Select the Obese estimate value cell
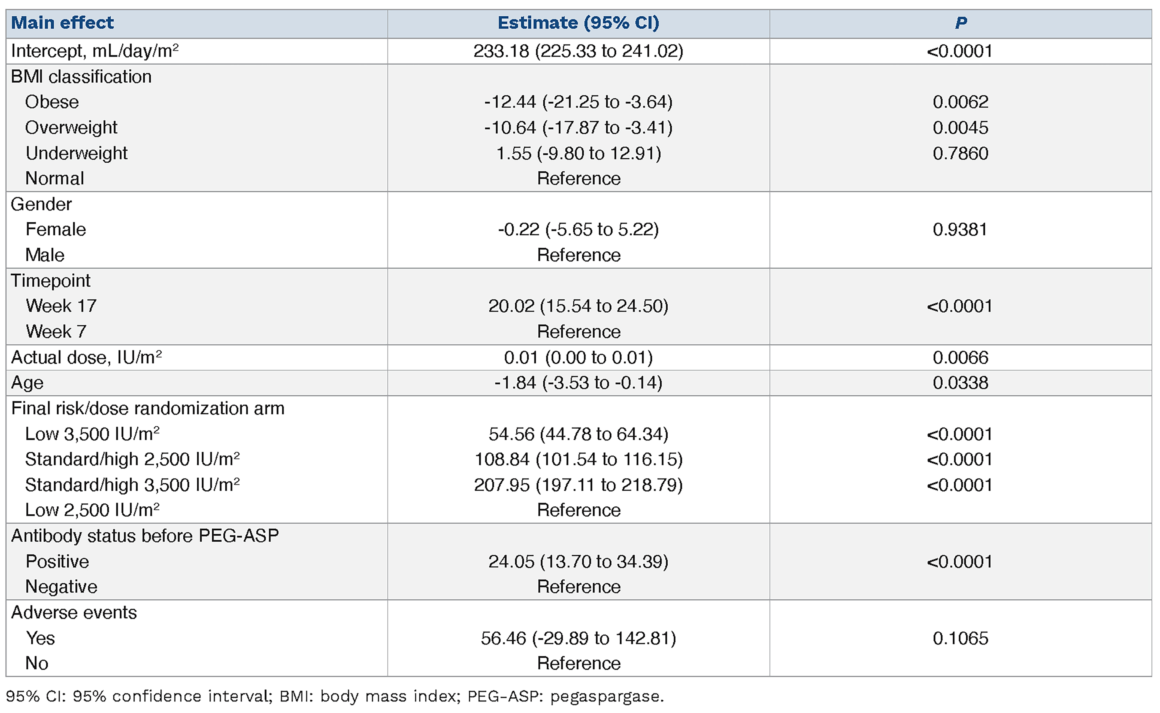 [578, 102]
